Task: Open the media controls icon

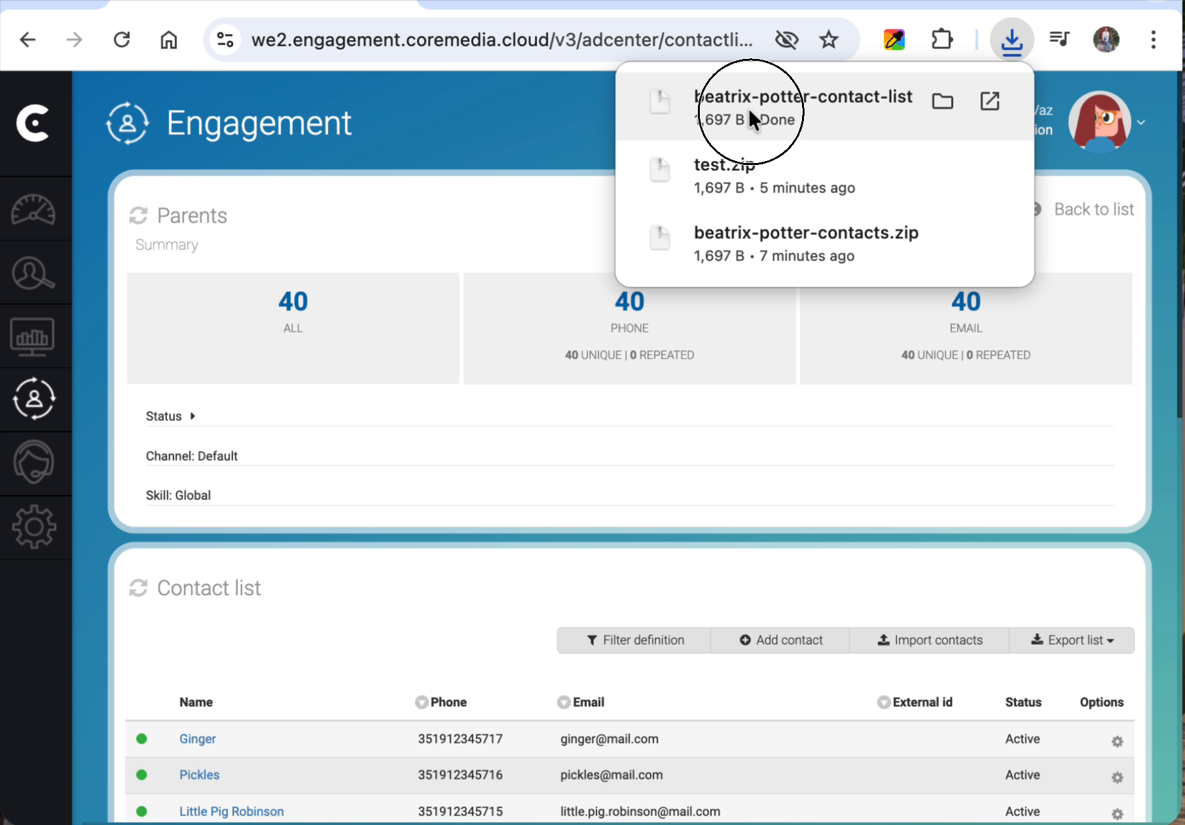Action: 1059,40
